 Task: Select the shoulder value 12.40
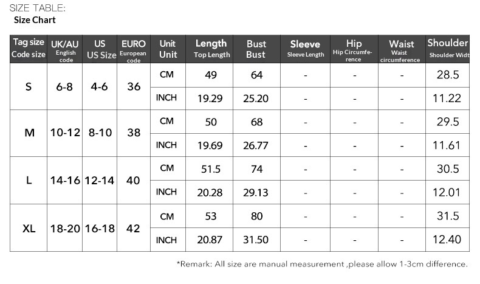pyautogui.click(x=448, y=240)
